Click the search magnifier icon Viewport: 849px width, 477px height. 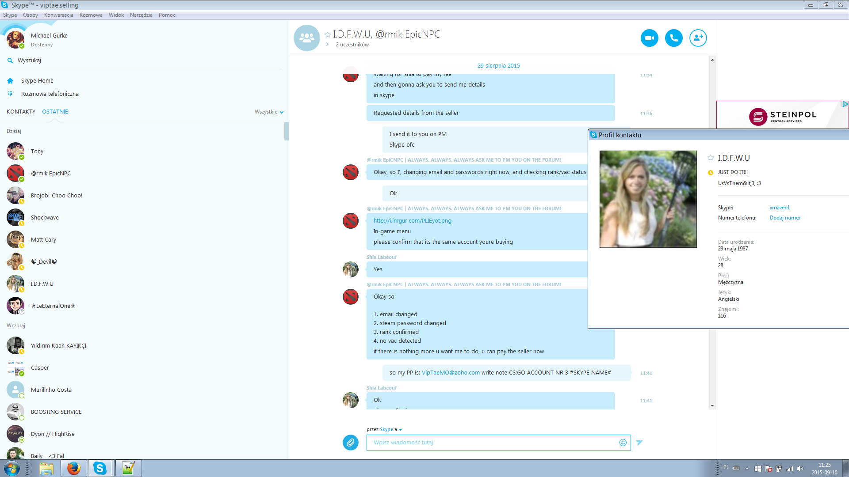tap(10, 61)
